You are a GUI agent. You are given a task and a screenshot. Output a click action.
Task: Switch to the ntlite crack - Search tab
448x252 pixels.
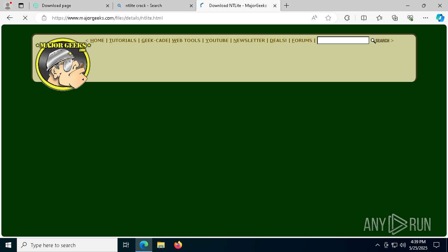[154, 6]
